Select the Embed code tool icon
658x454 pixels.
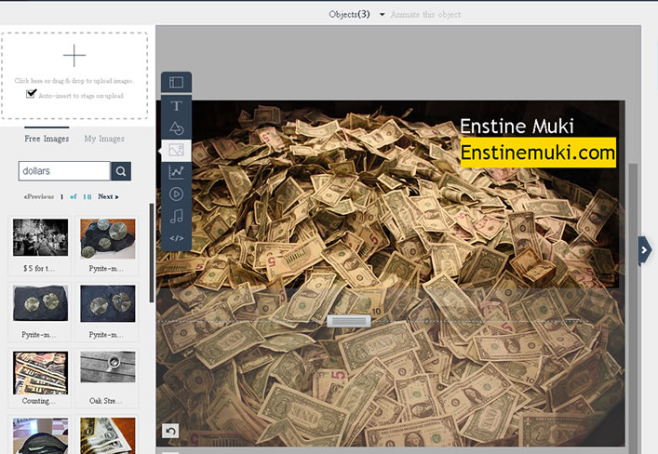pos(176,238)
